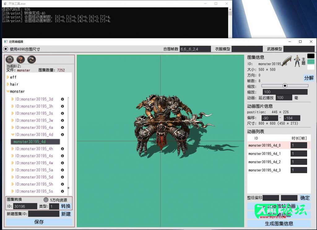Click the 开发工具.exe console scrollbar up arrow

click(230, 9)
